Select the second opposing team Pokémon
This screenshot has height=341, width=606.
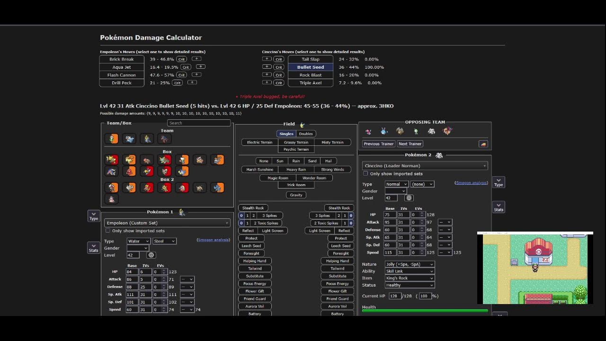(x=384, y=131)
